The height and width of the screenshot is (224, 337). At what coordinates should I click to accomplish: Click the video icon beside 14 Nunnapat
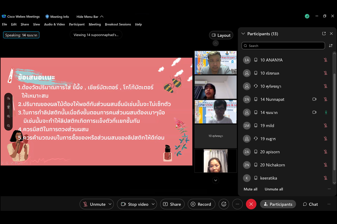click(x=315, y=99)
